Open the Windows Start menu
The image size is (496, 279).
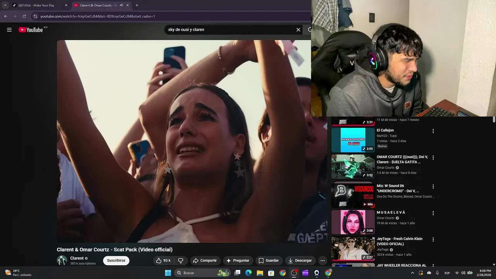point(168,273)
